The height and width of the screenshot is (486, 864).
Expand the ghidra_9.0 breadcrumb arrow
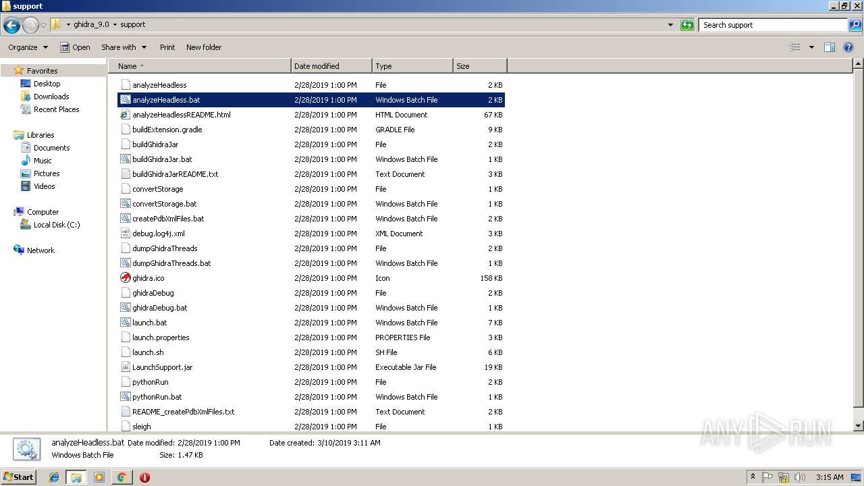pos(114,24)
